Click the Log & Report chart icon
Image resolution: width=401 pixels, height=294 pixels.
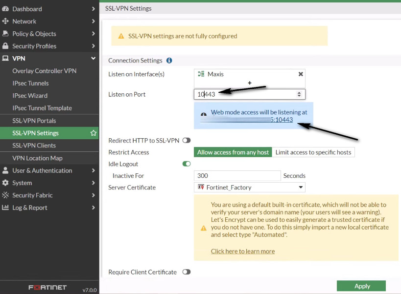[x=5, y=207]
